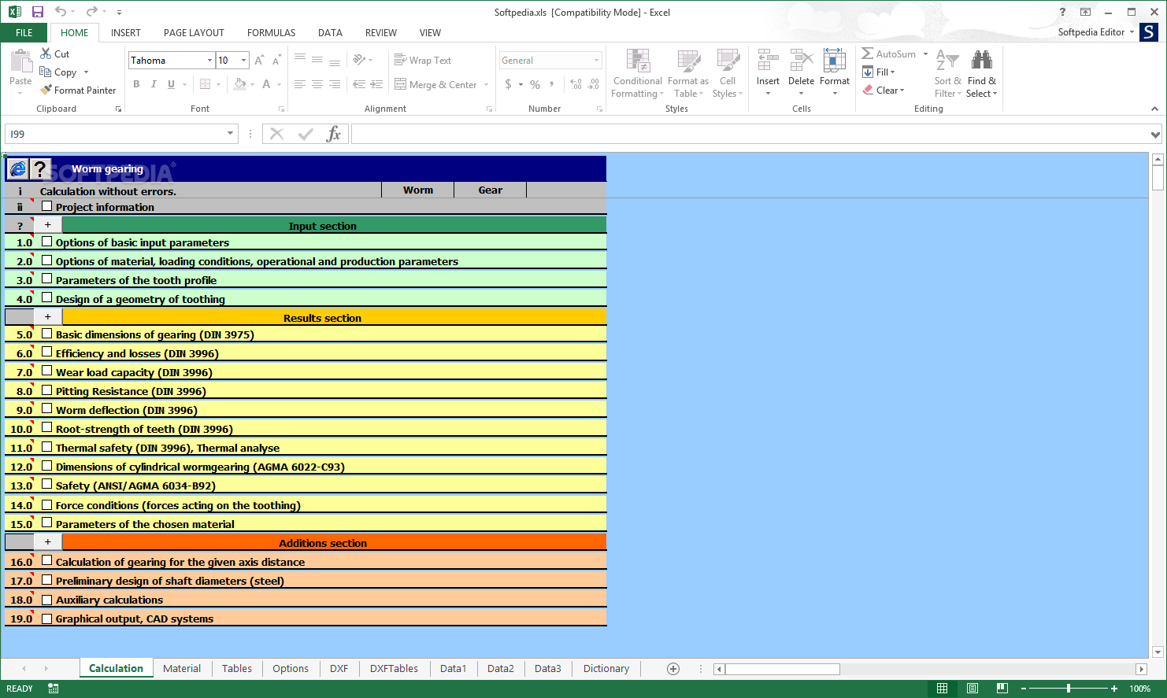Expand the Additions section plus button

click(x=48, y=542)
